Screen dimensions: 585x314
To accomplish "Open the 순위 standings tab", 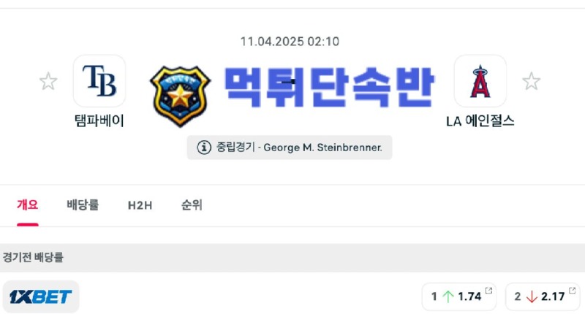I will click(x=192, y=205).
